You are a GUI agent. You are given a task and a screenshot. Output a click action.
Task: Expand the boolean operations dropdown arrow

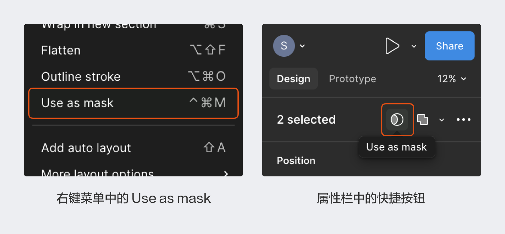coord(442,120)
